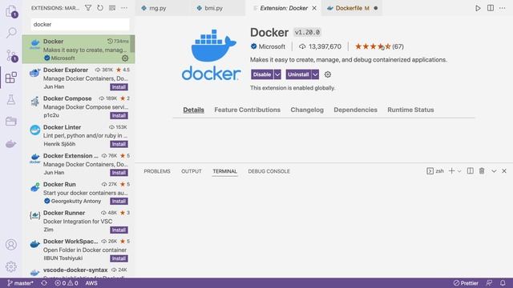Close the bottom panel
The width and height of the screenshot is (513, 288).
(x=504, y=170)
